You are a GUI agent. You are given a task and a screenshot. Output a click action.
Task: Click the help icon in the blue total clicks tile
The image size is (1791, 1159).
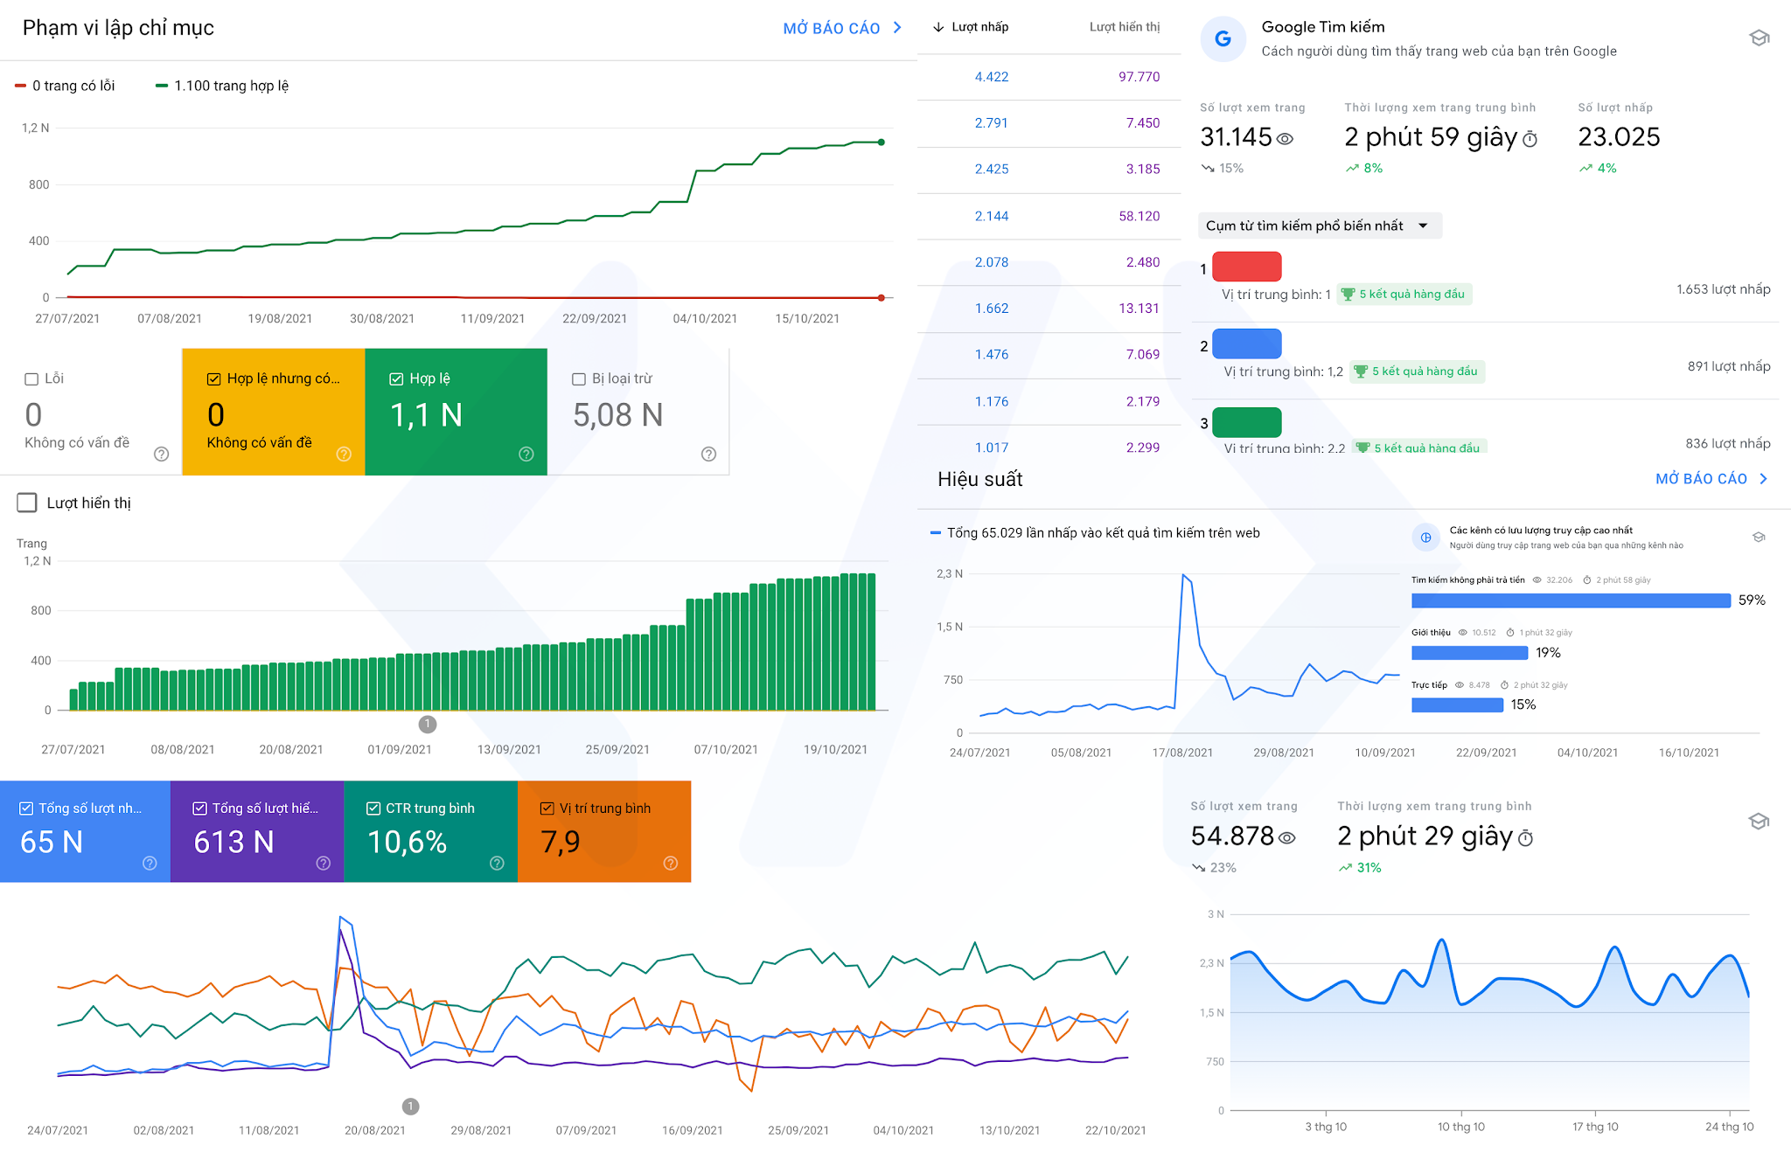[x=150, y=863]
